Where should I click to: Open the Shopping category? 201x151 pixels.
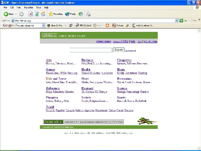tap(52, 98)
